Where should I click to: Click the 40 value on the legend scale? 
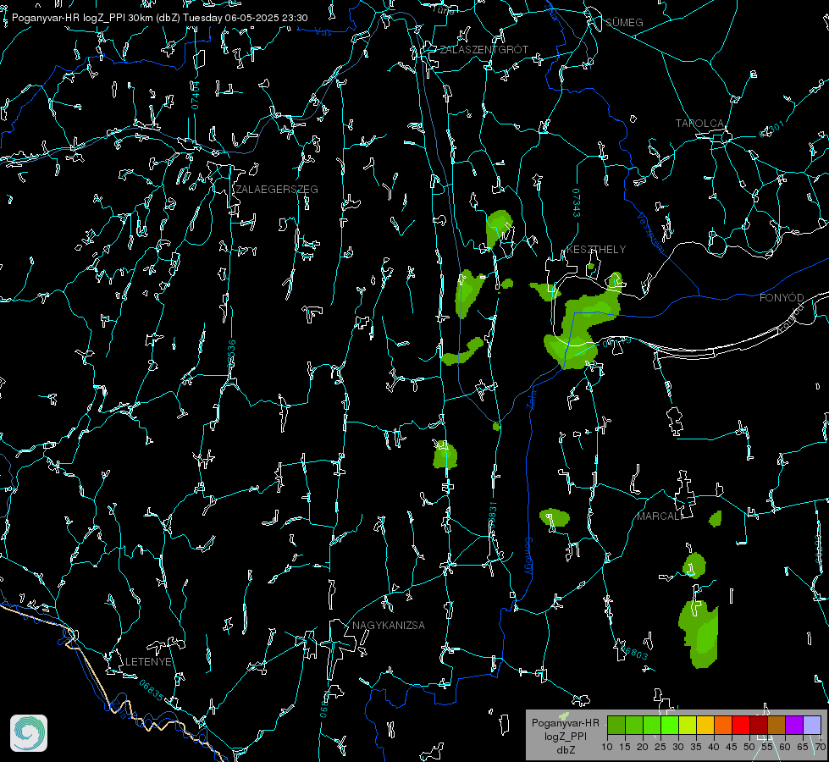(x=714, y=748)
